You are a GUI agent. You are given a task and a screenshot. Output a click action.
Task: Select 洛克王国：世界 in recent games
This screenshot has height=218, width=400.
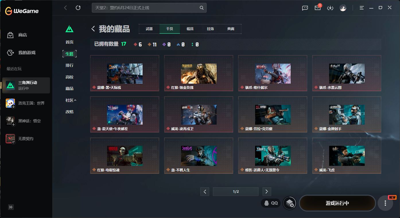tap(26, 103)
